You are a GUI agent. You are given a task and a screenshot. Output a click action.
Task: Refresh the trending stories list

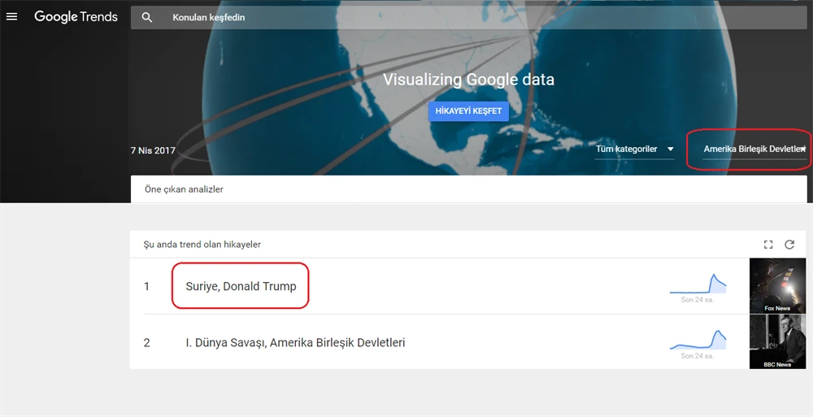[x=789, y=244]
